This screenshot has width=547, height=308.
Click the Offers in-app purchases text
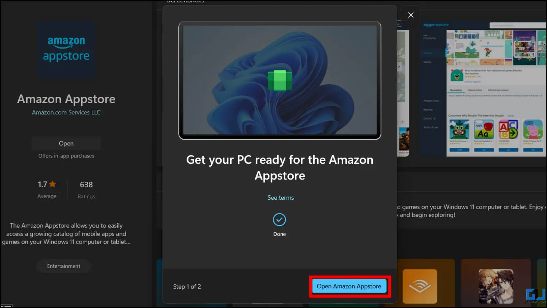(66, 156)
